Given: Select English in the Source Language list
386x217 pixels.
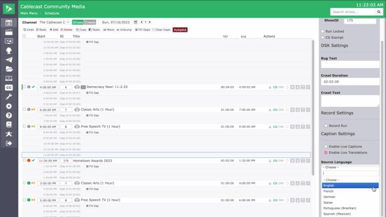Looking at the screenshot, I should (350, 186).
